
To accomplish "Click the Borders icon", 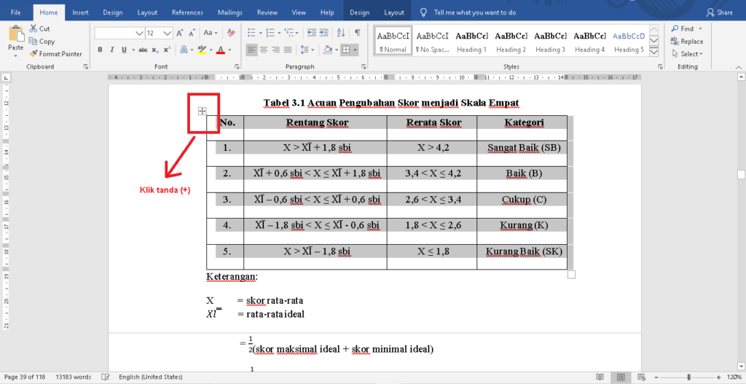I will point(346,50).
